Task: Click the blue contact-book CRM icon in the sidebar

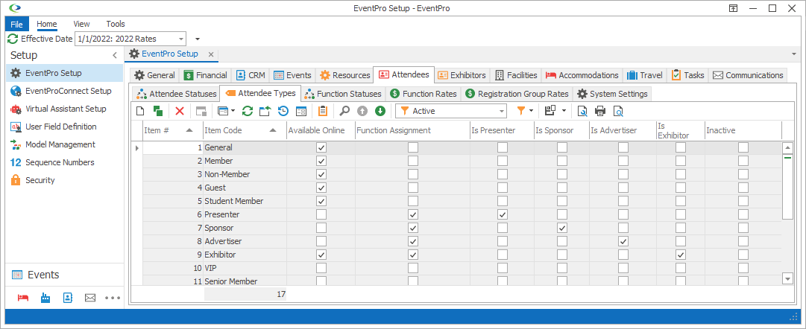Action: pos(67,297)
